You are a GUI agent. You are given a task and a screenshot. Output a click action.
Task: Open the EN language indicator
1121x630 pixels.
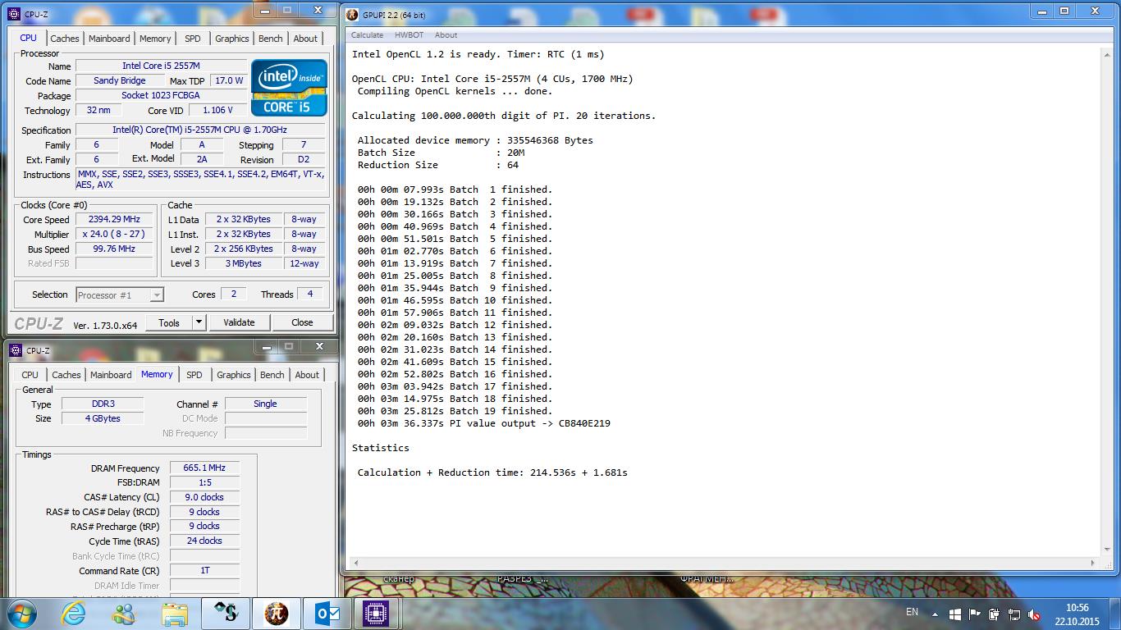912,612
